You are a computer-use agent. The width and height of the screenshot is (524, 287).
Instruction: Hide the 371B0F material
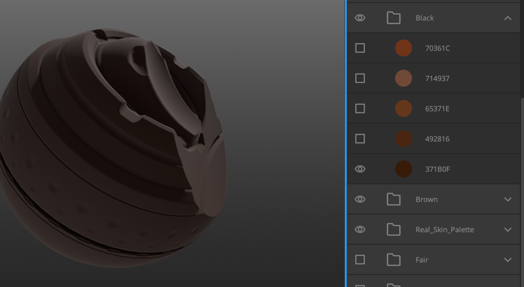(x=360, y=169)
